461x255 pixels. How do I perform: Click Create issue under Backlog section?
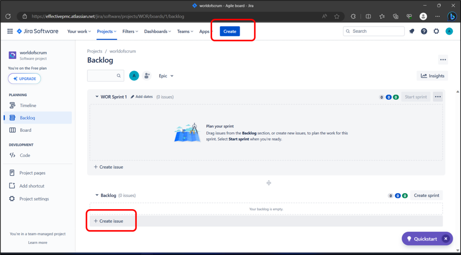[108, 221]
